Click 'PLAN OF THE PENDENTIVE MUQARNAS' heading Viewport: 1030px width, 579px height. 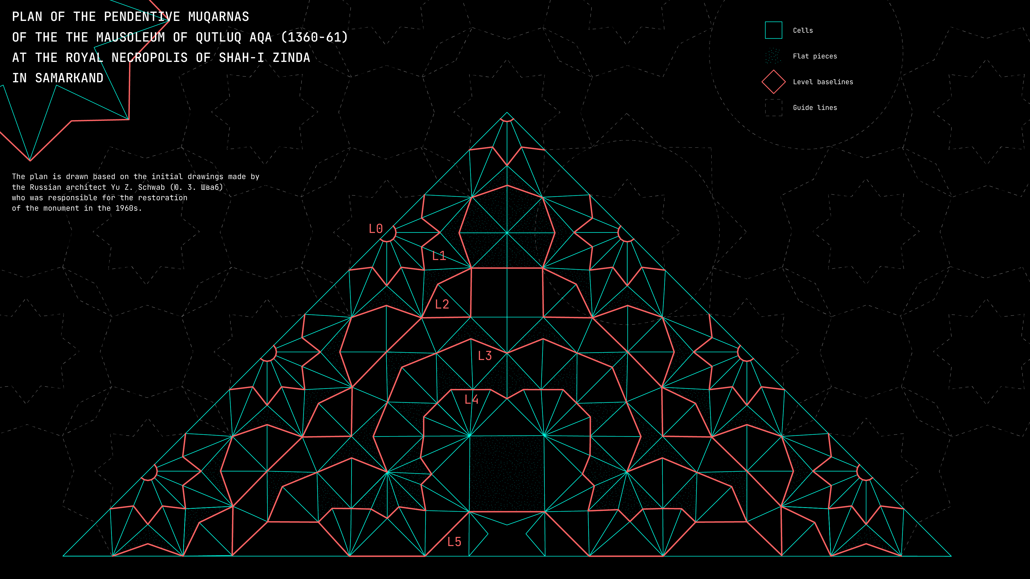point(130,17)
